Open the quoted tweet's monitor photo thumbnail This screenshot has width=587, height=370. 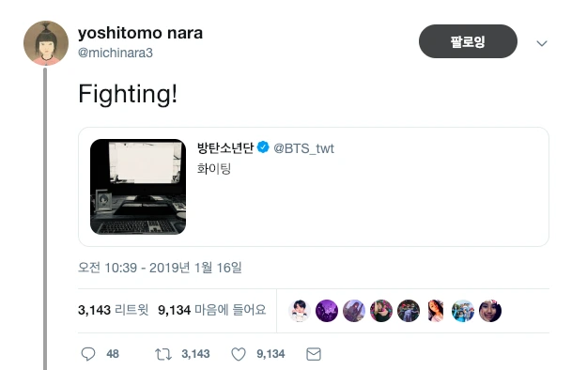(138, 187)
